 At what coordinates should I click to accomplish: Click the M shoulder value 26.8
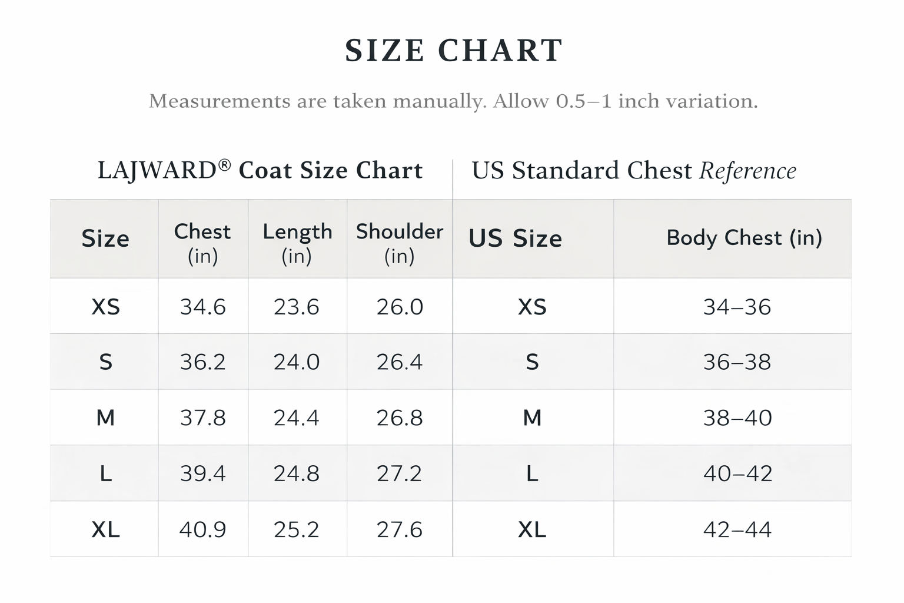click(400, 418)
